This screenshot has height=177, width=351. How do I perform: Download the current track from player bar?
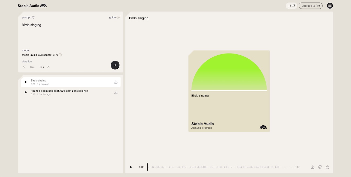[313, 167]
